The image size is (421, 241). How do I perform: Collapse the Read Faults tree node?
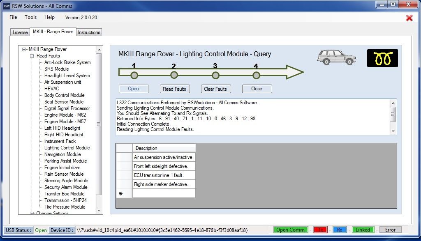click(x=32, y=56)
